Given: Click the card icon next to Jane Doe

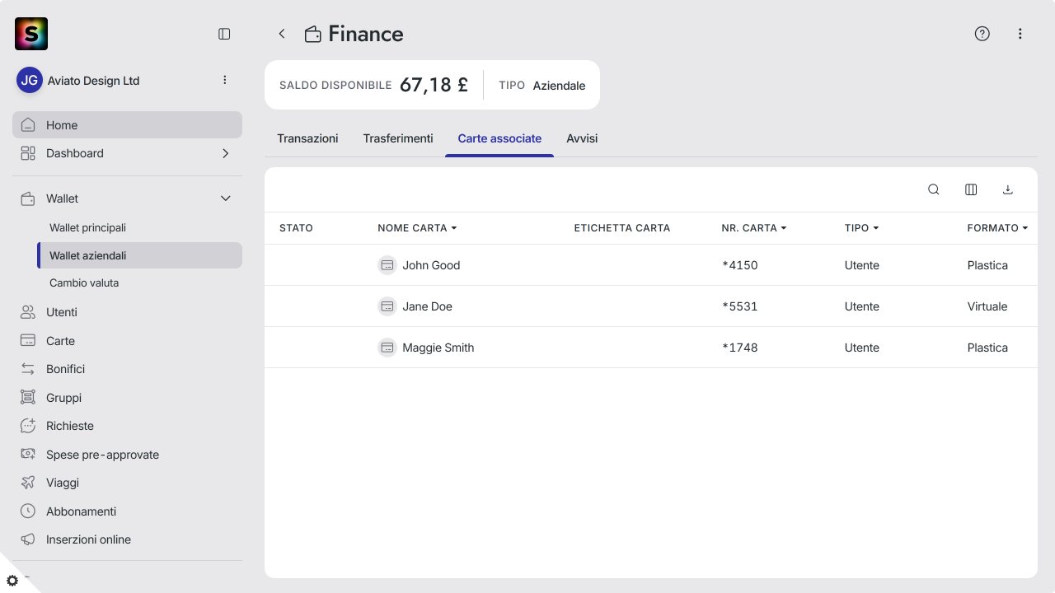Looking at the screenshot, I should pos(387,306).
